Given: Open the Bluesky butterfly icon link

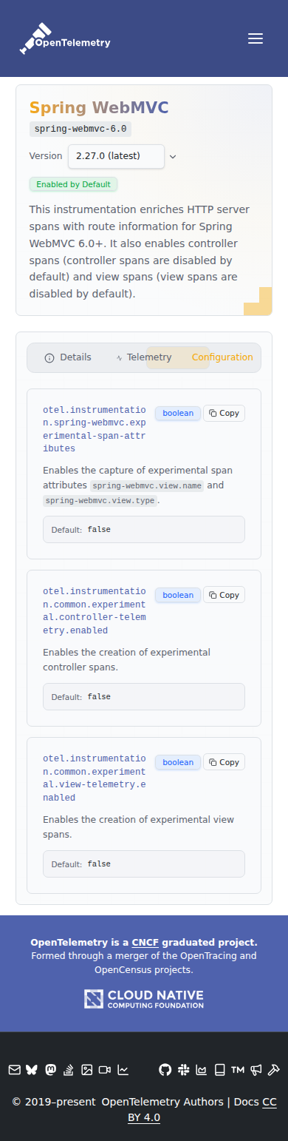Looking at the screenshot, I should [32, 1069].
